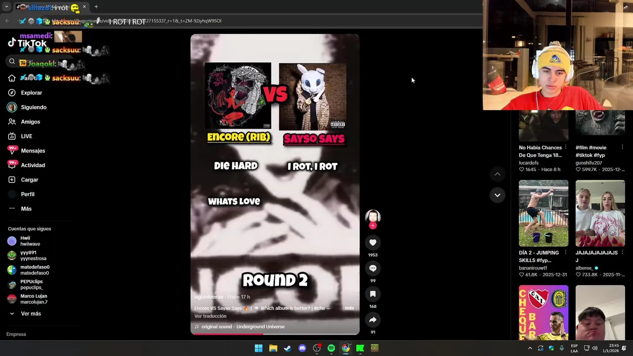This screenshot has height=356, width=633.
Task: Open the Amigos section
Action: click(x=30, y=122)
